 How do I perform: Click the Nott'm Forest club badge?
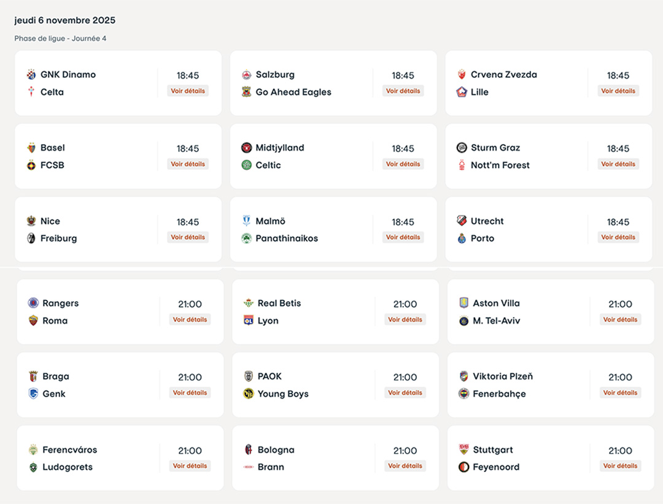pyautogui.click(x=462, y=165)
